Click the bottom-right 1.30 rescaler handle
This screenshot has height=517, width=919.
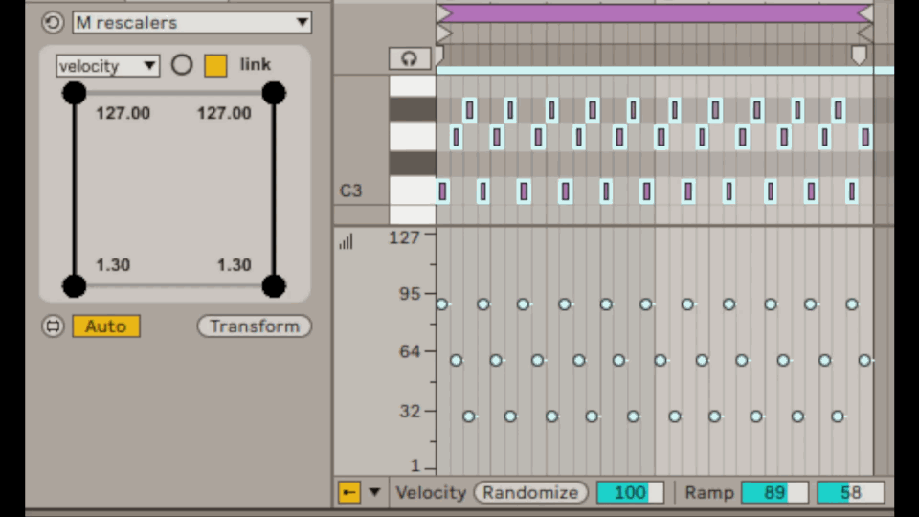(x=274, y=285)
